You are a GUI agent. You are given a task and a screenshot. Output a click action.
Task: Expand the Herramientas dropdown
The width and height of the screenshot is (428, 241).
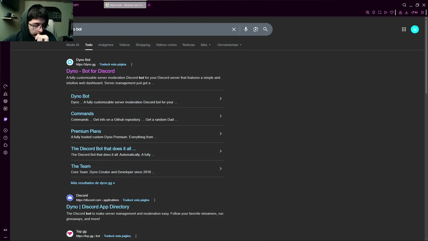click(229, 45)
